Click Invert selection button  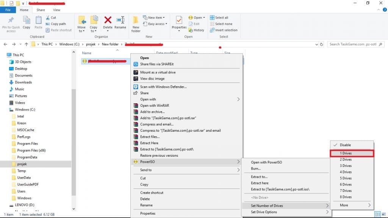226,30
